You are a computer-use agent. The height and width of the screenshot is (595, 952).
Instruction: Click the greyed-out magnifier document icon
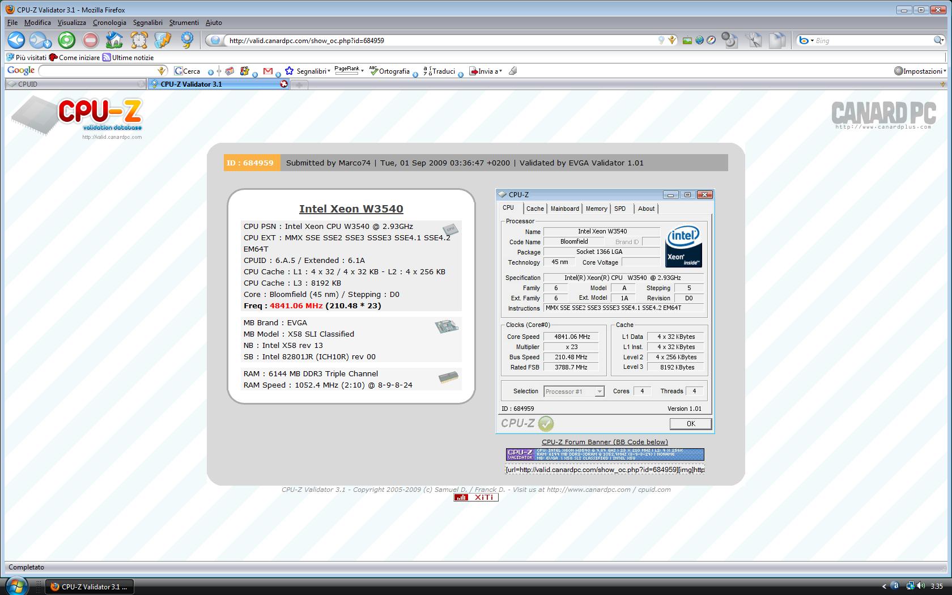tap(730, 40)
